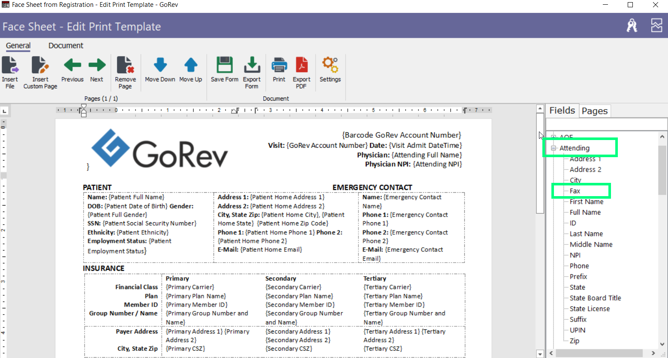Click fields tree scroll down arrow
668x358 pixels.
click(662, 344)
